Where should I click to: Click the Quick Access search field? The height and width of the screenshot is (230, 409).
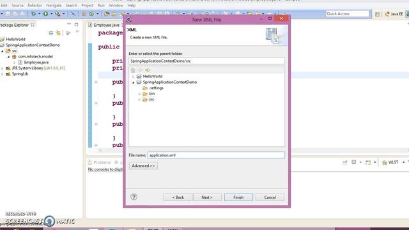click(x=348, y=13)
